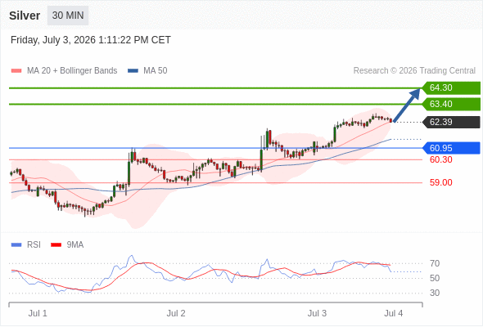Click the blue MA 50 legend swatch

tap(133, 71)
